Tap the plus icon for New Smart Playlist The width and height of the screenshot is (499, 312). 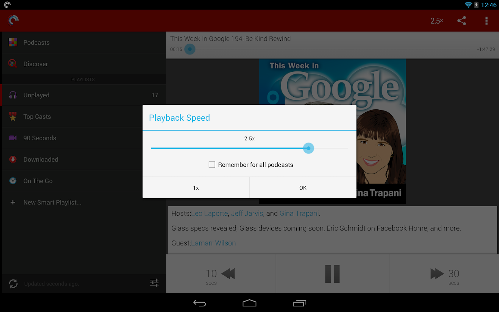[13, 202]
